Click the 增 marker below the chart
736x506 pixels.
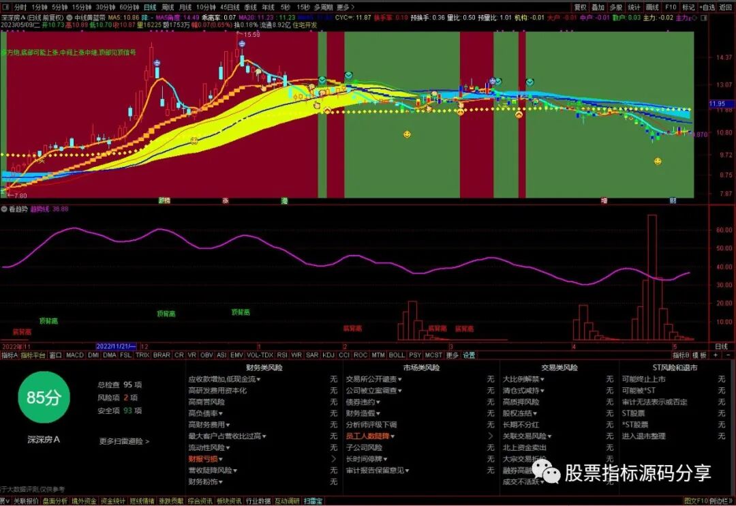click(x=604, y=200)
